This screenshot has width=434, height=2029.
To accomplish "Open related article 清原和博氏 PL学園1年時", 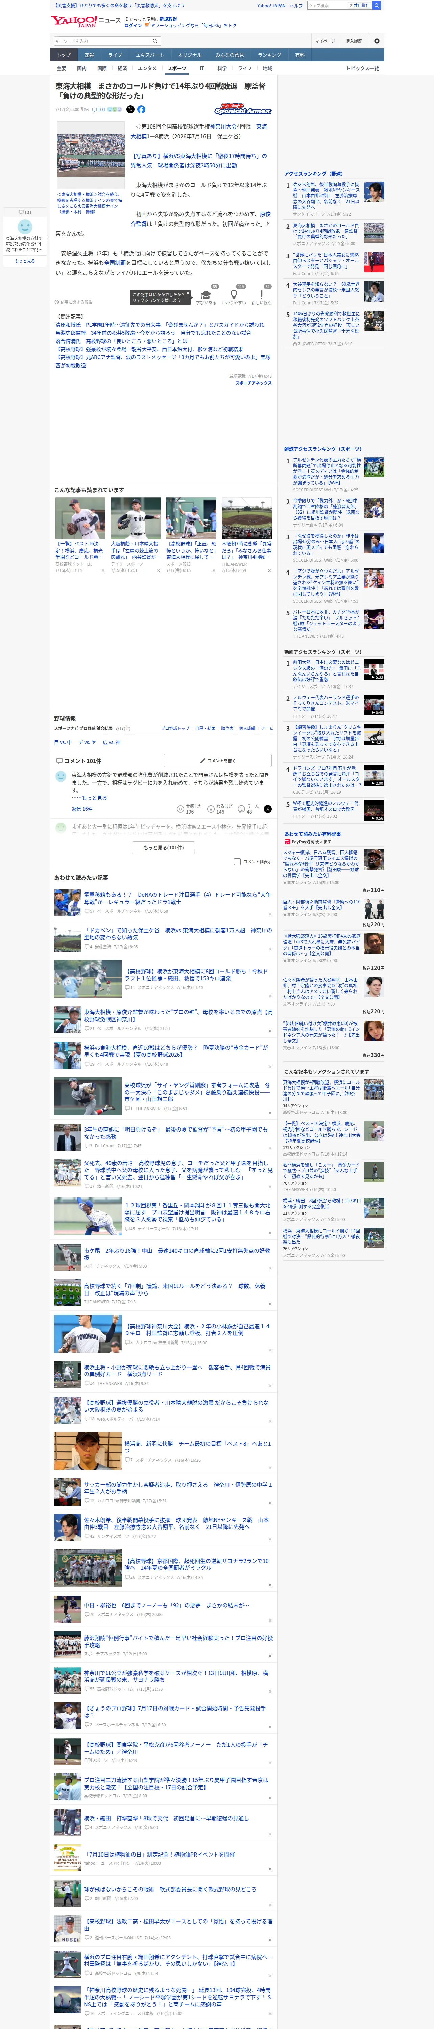I will (159, 325).
